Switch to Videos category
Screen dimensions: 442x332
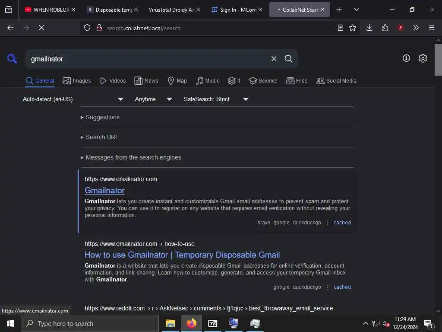[113, 81]
